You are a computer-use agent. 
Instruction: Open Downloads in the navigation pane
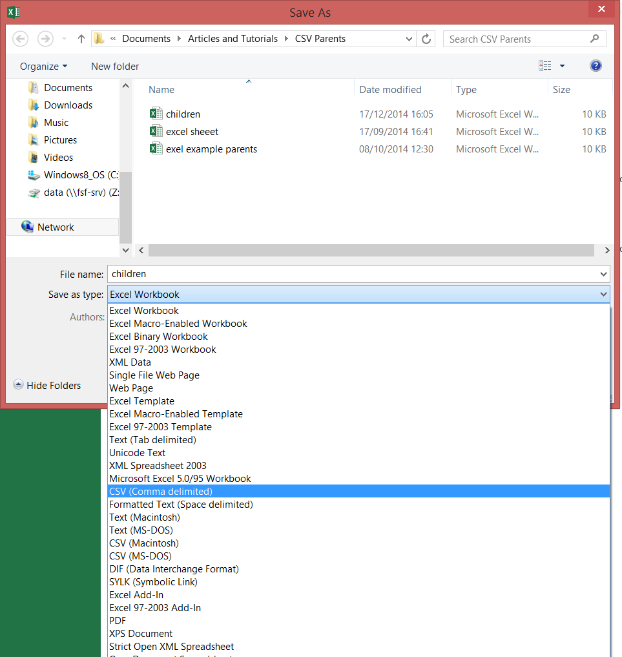point(68,105)
